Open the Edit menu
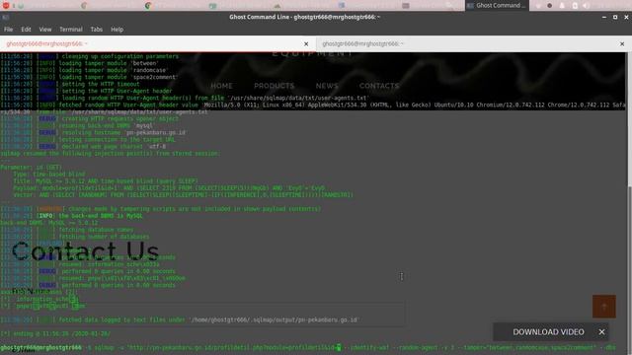The width and height of the screenshot is (632, 355). 26,30
